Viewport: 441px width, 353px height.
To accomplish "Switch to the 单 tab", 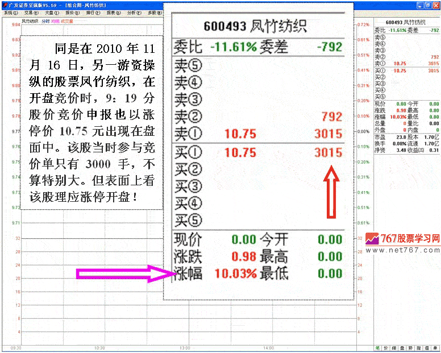I will pos(435,347).
